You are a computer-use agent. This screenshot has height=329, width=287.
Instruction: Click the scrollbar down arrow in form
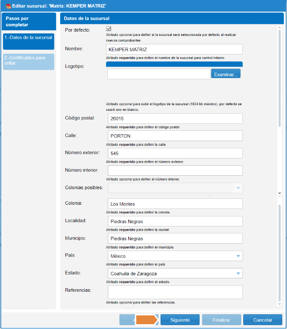click(279, 193)
